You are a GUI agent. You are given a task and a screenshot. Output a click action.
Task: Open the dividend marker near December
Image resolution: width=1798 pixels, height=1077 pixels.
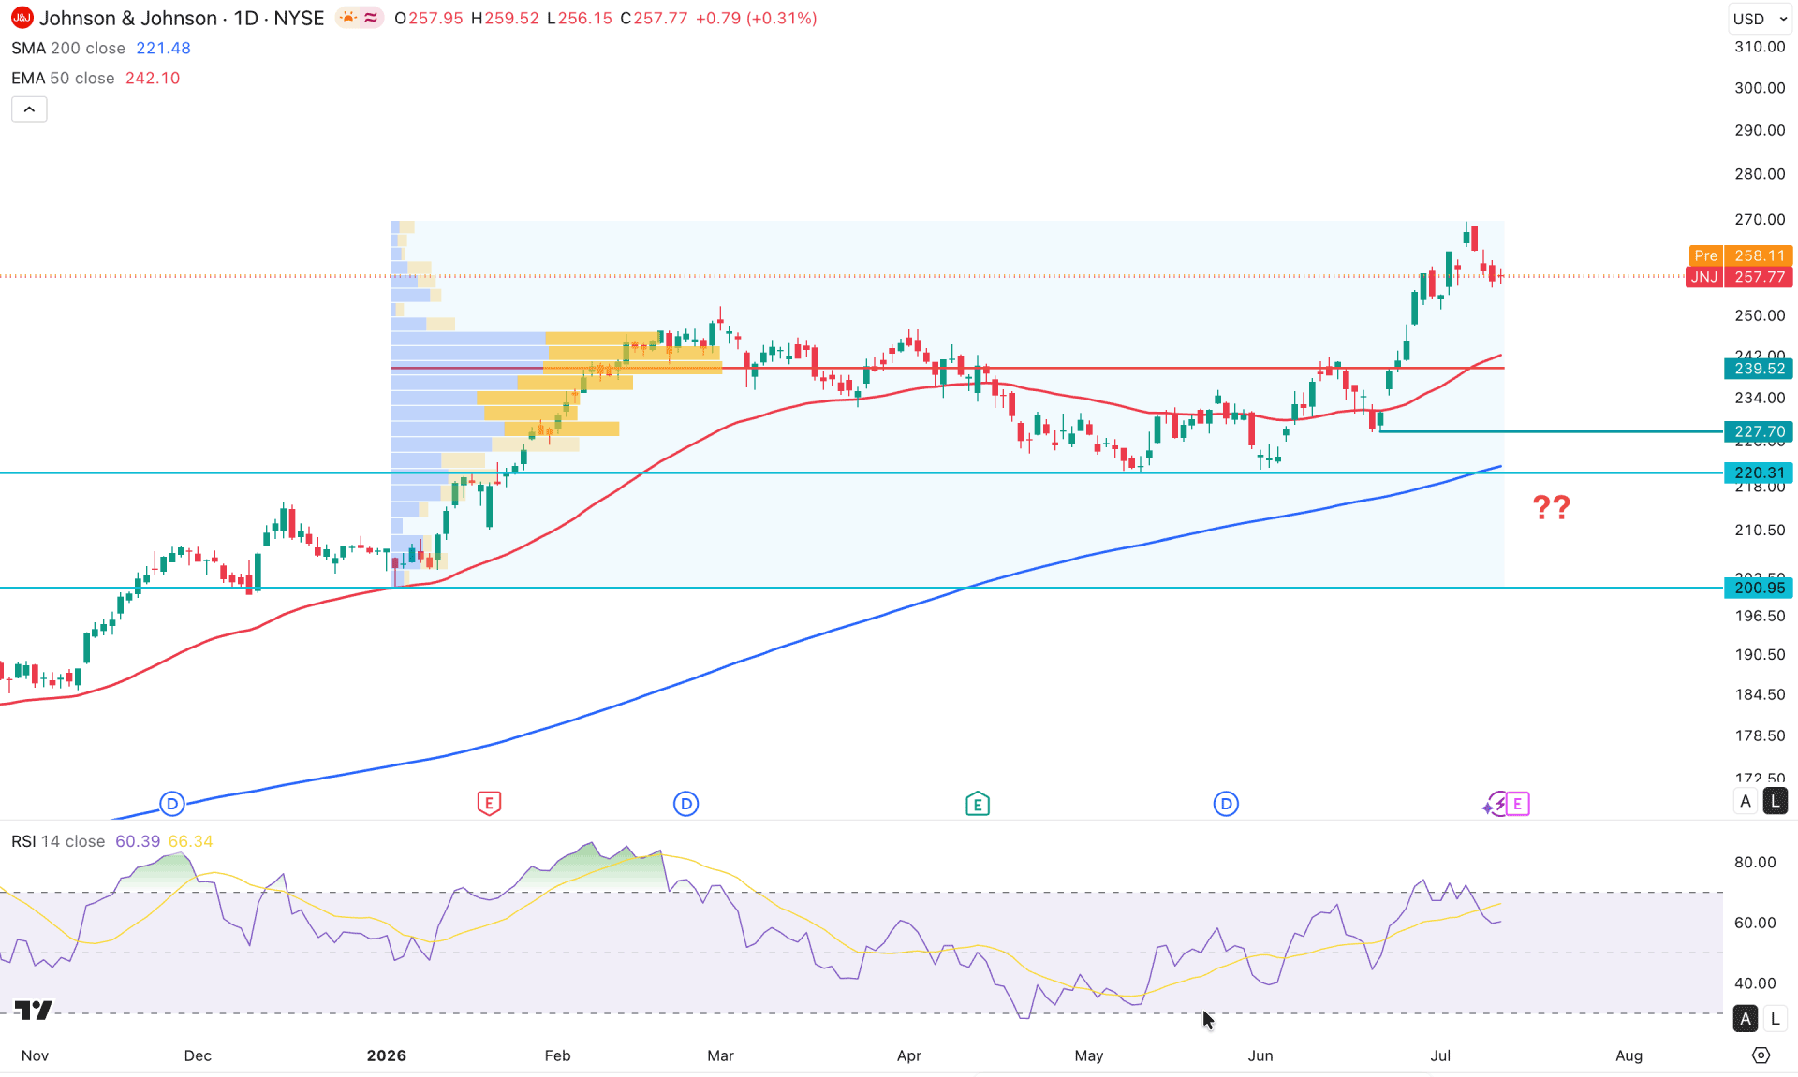click(172, 804)
